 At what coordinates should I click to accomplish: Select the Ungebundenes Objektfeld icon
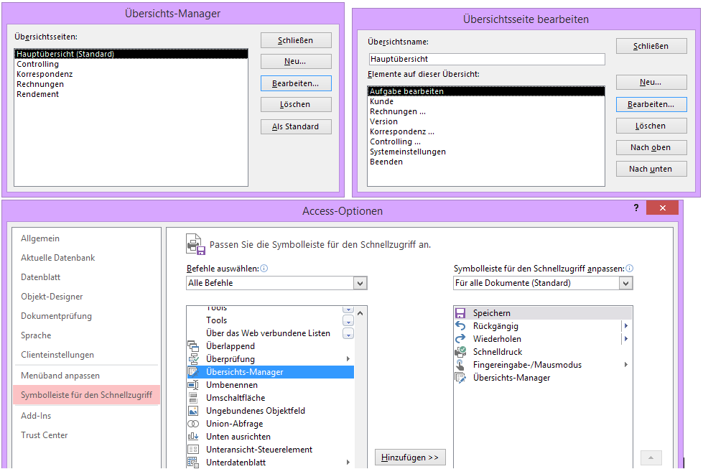[192, 411]
